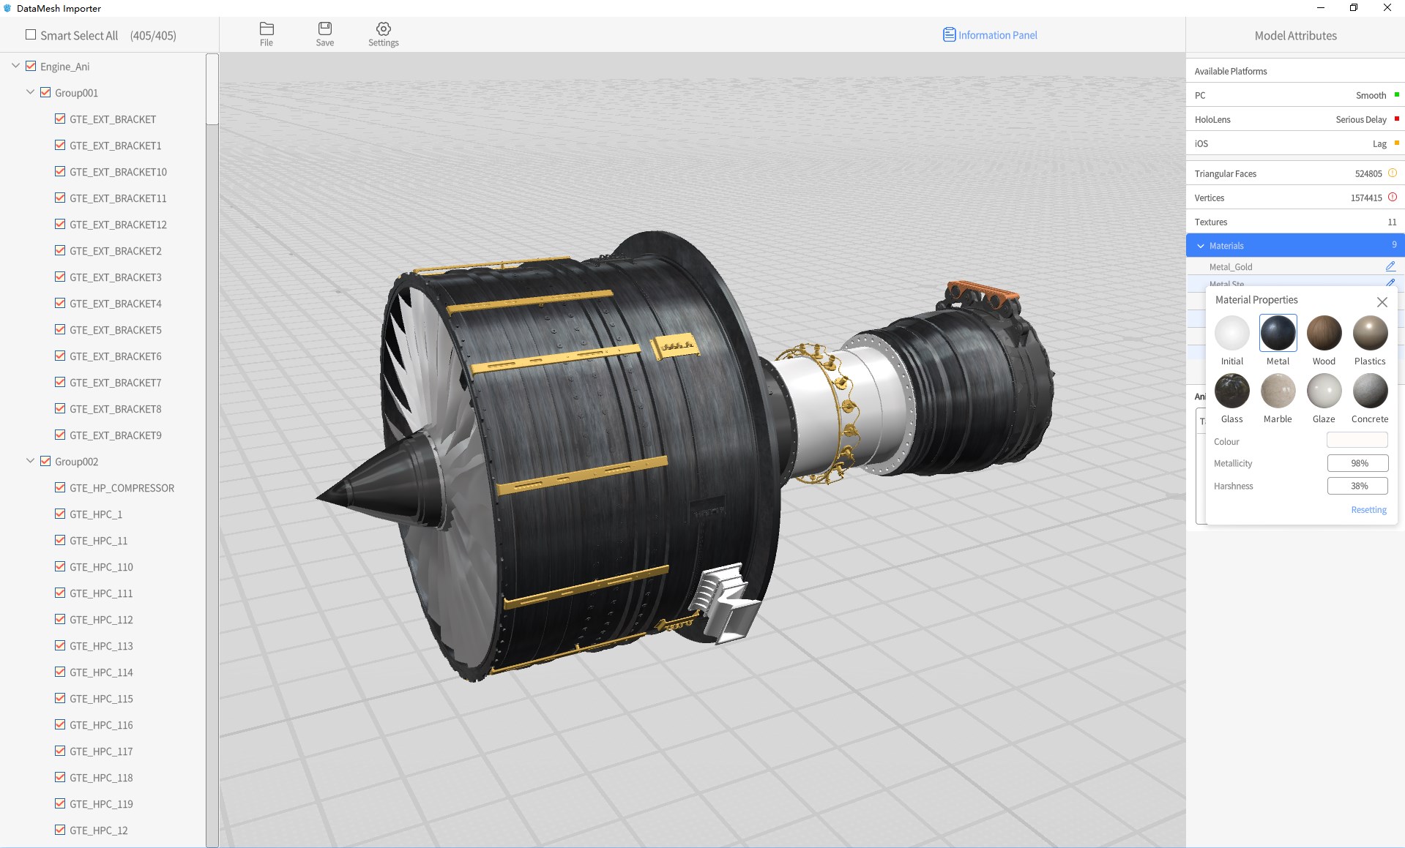Click the Triangular Faces value 524805
The image size is (1405, 848).
coord(1368,173)
